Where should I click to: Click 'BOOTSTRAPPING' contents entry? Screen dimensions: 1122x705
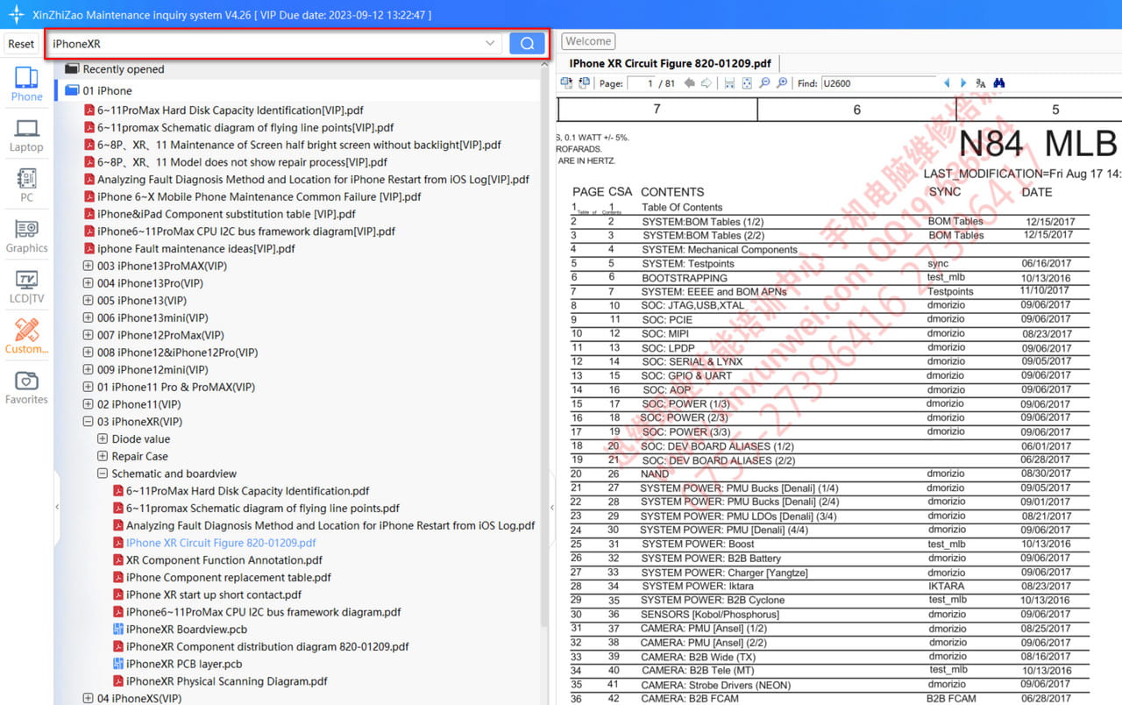(685, 277)
